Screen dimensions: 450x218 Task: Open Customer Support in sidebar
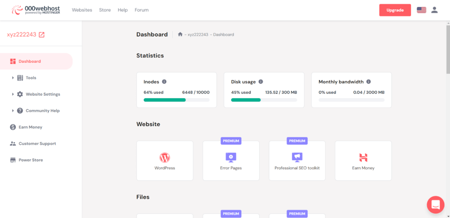(37, 144)
